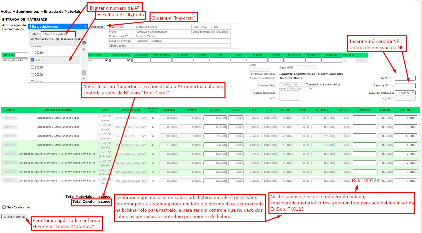Focus the 'Data da NF' date field
Image resolution: width=422 pixels, height=233 pixels.
pos(405,86)
